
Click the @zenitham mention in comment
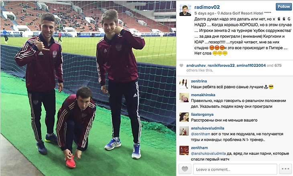201,134
